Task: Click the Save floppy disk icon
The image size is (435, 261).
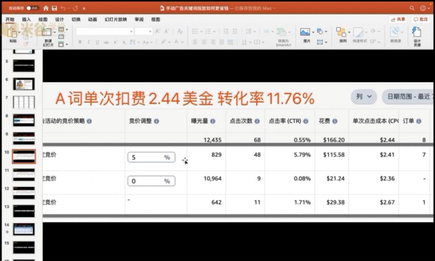Action: [x=54, y=8]
